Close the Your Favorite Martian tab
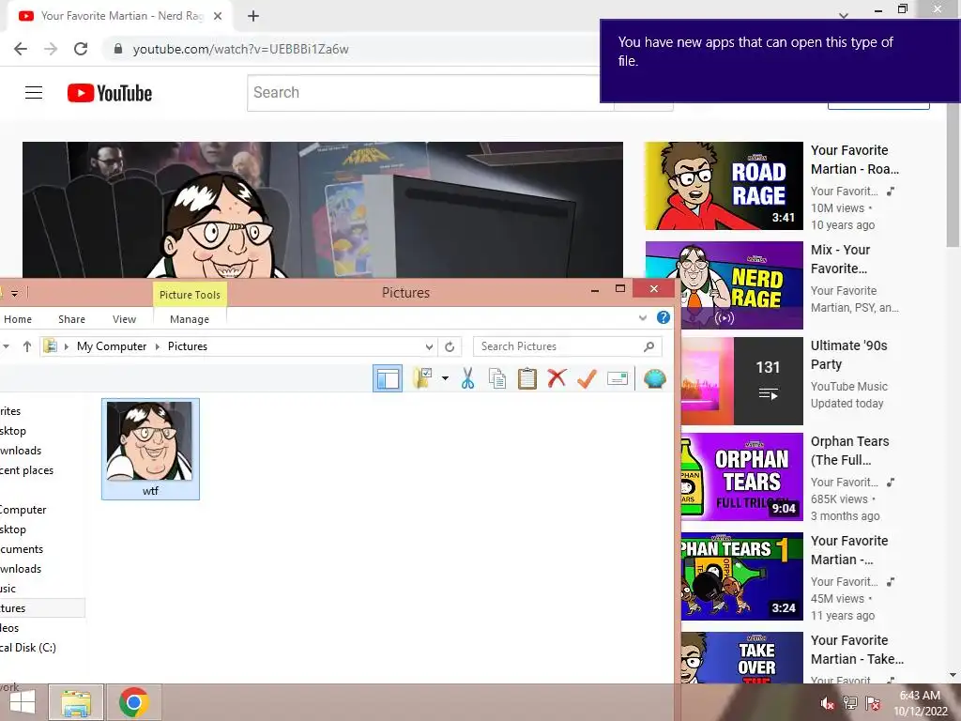The height and width of the screenshot is (721, 961). click(218, 16)
